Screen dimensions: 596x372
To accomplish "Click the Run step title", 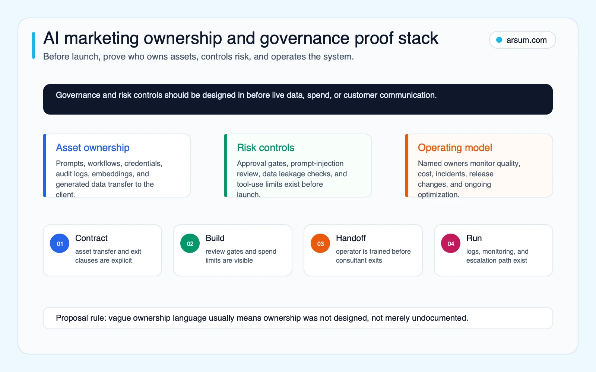I will coord(474,238).
